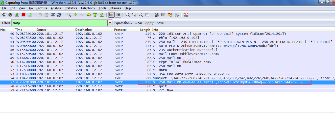This screenshot has width=335, height=113.
Task: Toggle auto scroll in live capture
Action: (x=118, y=15)
